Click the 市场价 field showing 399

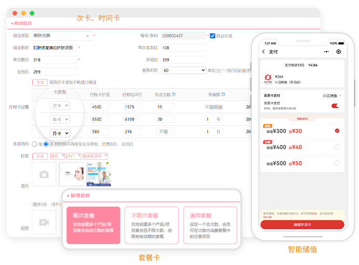pyautogui.click(x=183, y=60)
